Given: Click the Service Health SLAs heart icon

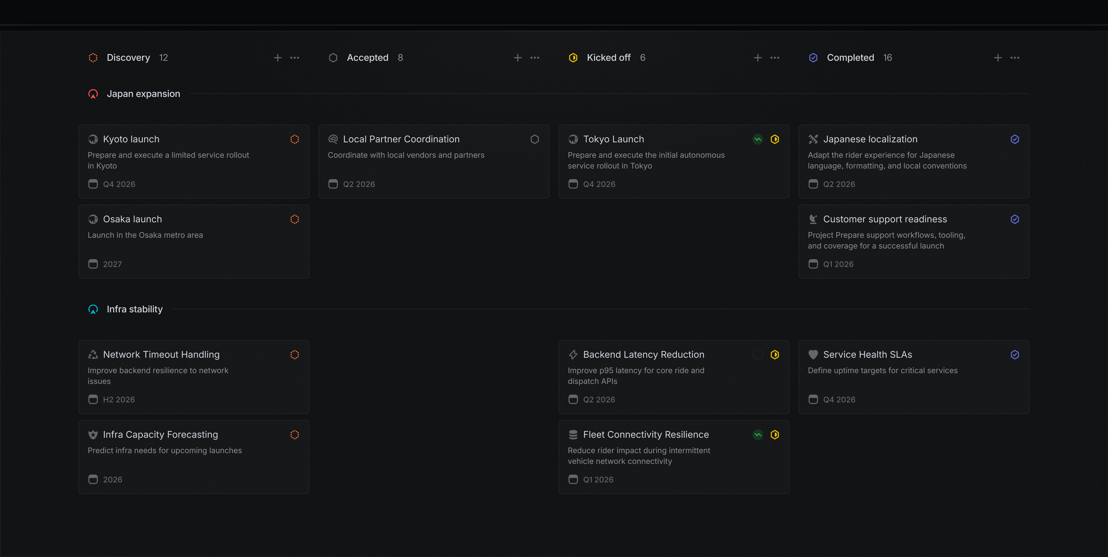Looking at the screenshot, I should pos(813,355).
